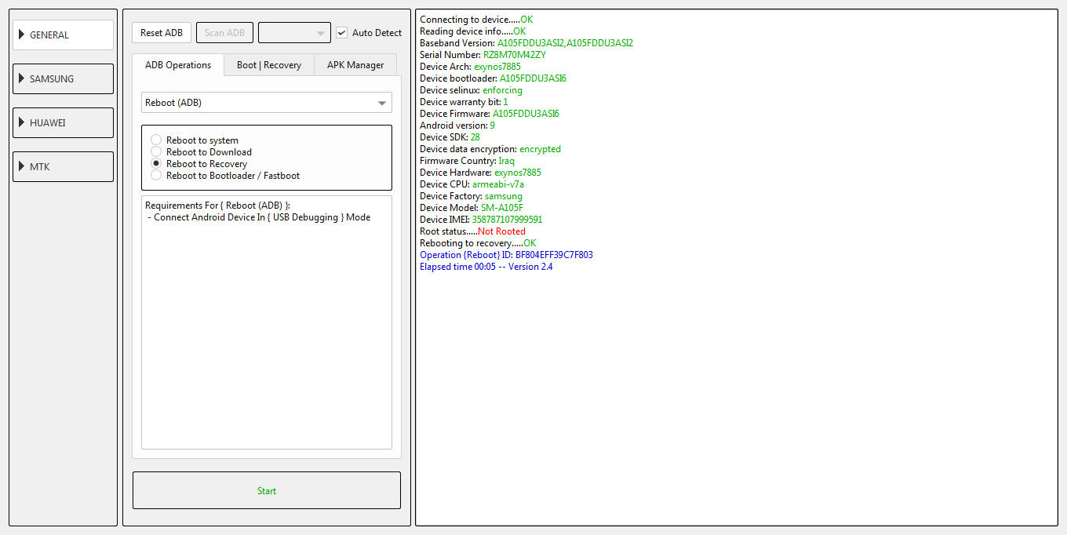Click the Device selinux enforcing line
The width and height of the screenshot is (1067, 535).
(x=471, y=90)
